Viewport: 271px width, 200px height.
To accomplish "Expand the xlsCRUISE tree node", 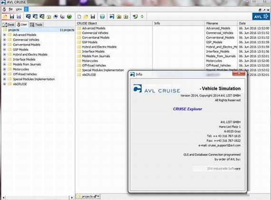I will click(4, 84).
